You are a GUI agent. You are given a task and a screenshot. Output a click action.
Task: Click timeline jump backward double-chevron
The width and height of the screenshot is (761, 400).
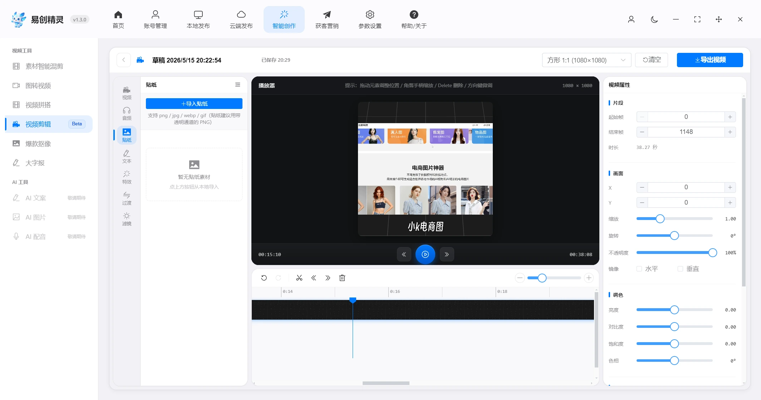pos(314,278)
